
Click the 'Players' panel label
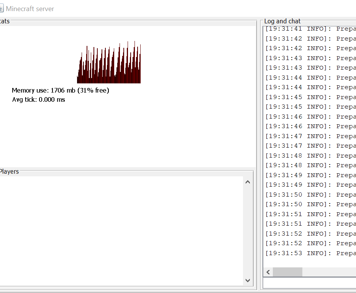pyautogui.click(x=9, y=171)
